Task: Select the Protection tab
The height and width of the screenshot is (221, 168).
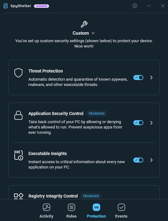Action: coord(96,211)
